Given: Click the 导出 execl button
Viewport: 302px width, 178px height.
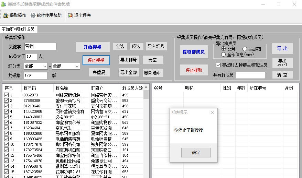Looking at the screenshot, I should click(282, 63).
